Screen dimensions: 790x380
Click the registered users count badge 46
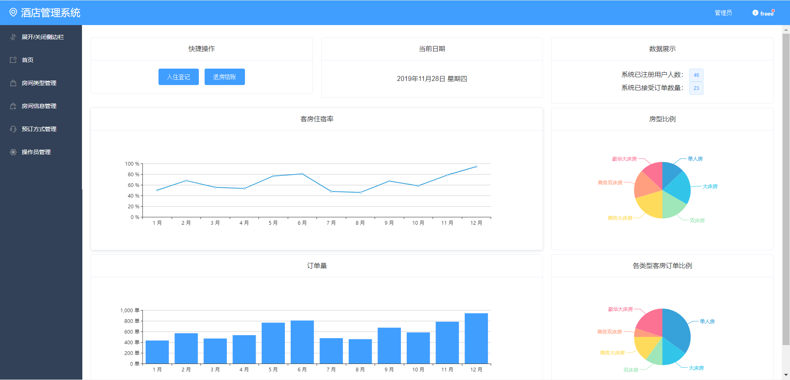[696, 75]
